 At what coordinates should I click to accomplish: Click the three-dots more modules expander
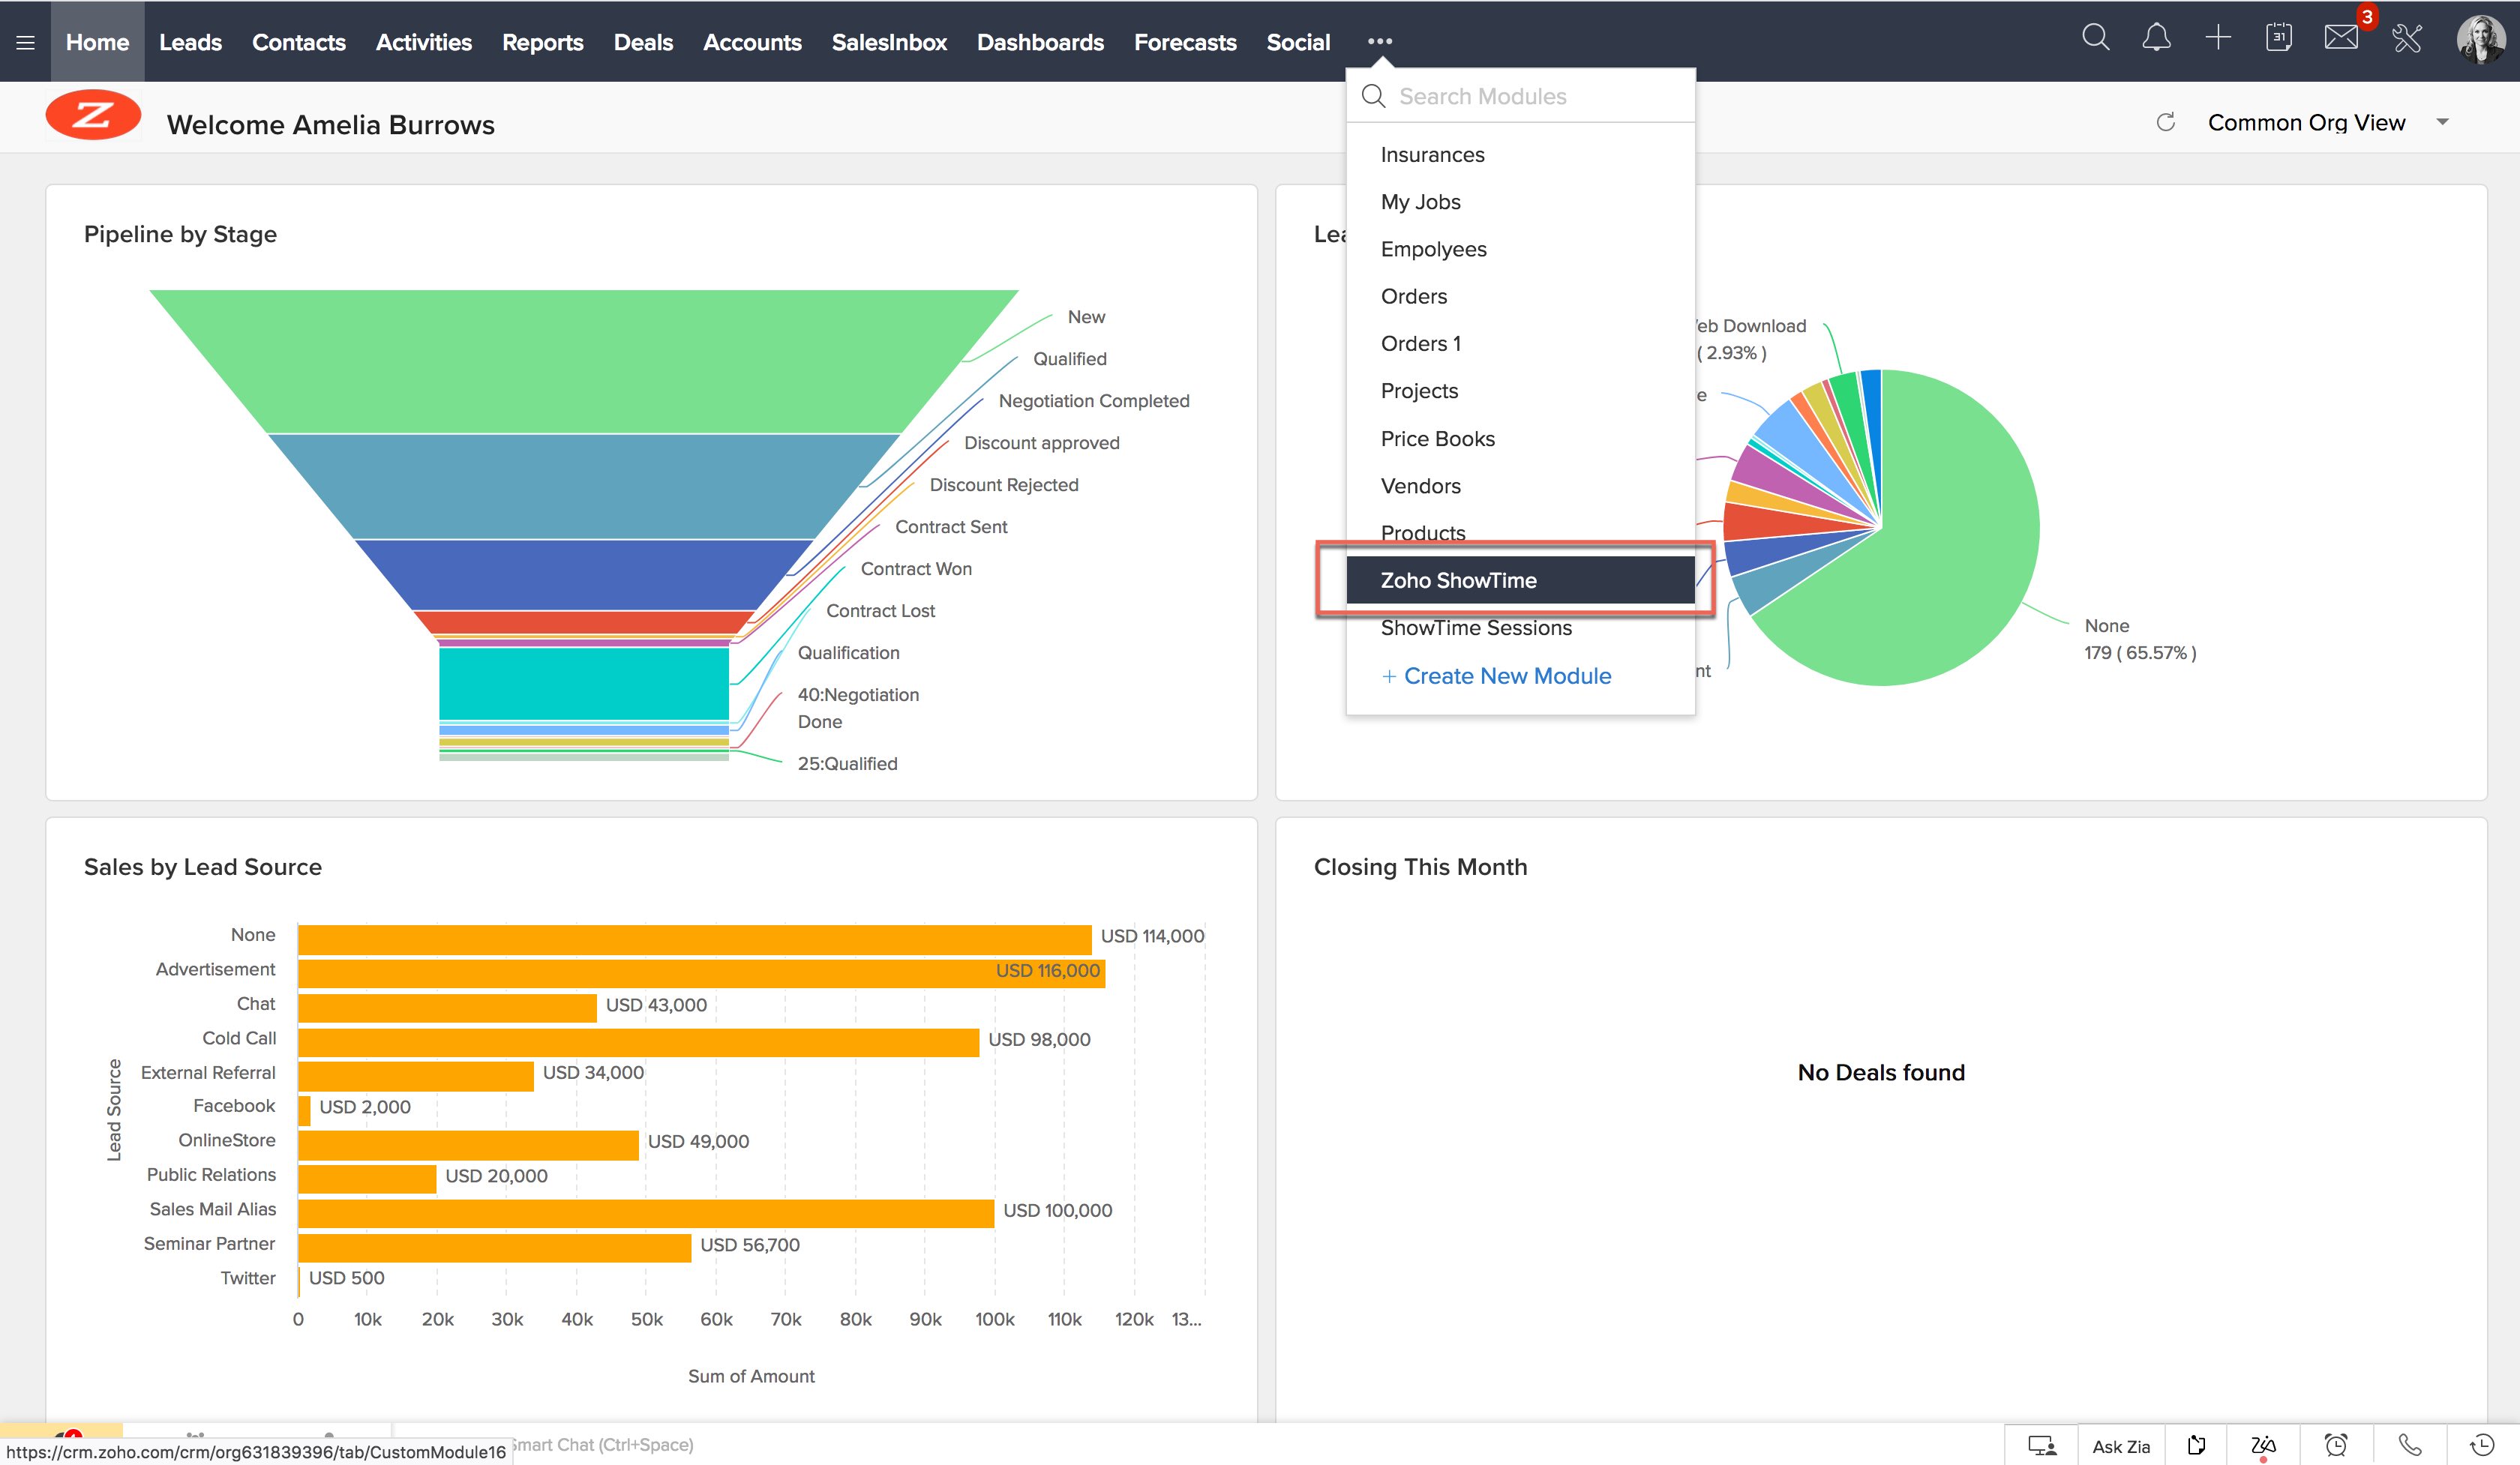(x=1379, y=41)
